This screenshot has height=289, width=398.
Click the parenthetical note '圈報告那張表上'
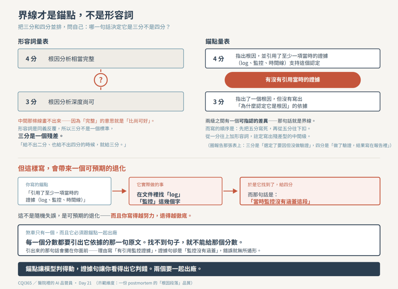pos(300,145)
